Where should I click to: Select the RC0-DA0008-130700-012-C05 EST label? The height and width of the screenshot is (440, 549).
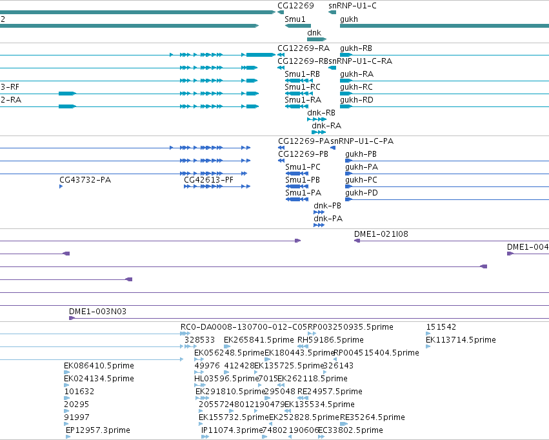[244, 327]
